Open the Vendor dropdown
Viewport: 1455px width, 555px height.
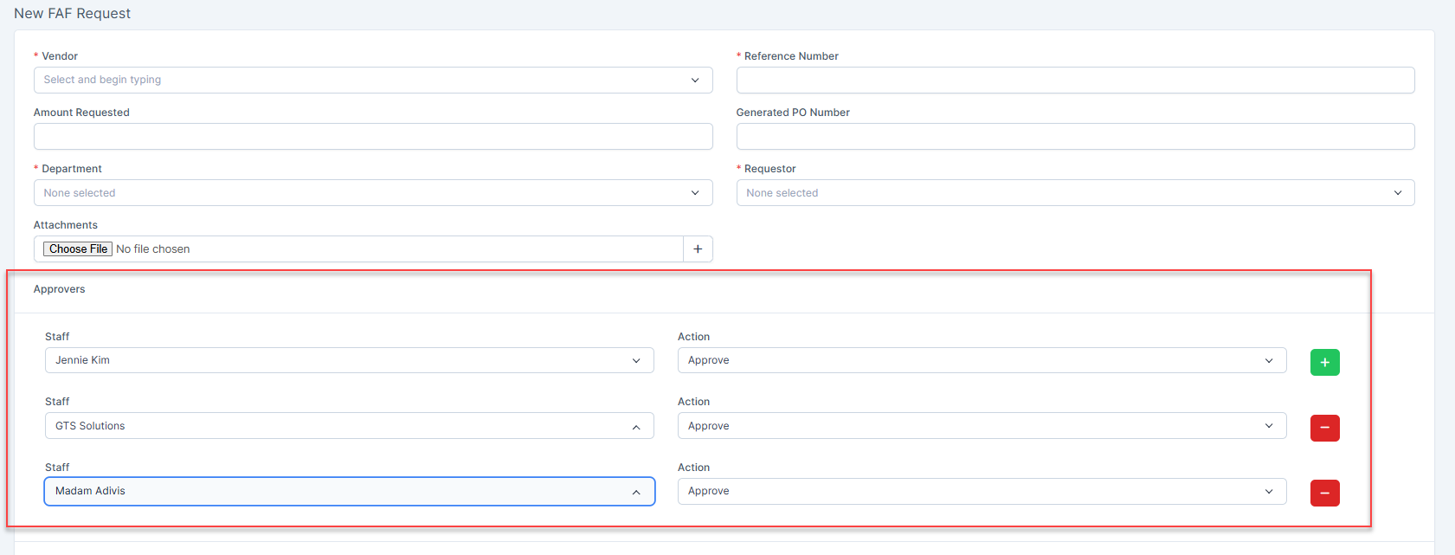point(372,80)
